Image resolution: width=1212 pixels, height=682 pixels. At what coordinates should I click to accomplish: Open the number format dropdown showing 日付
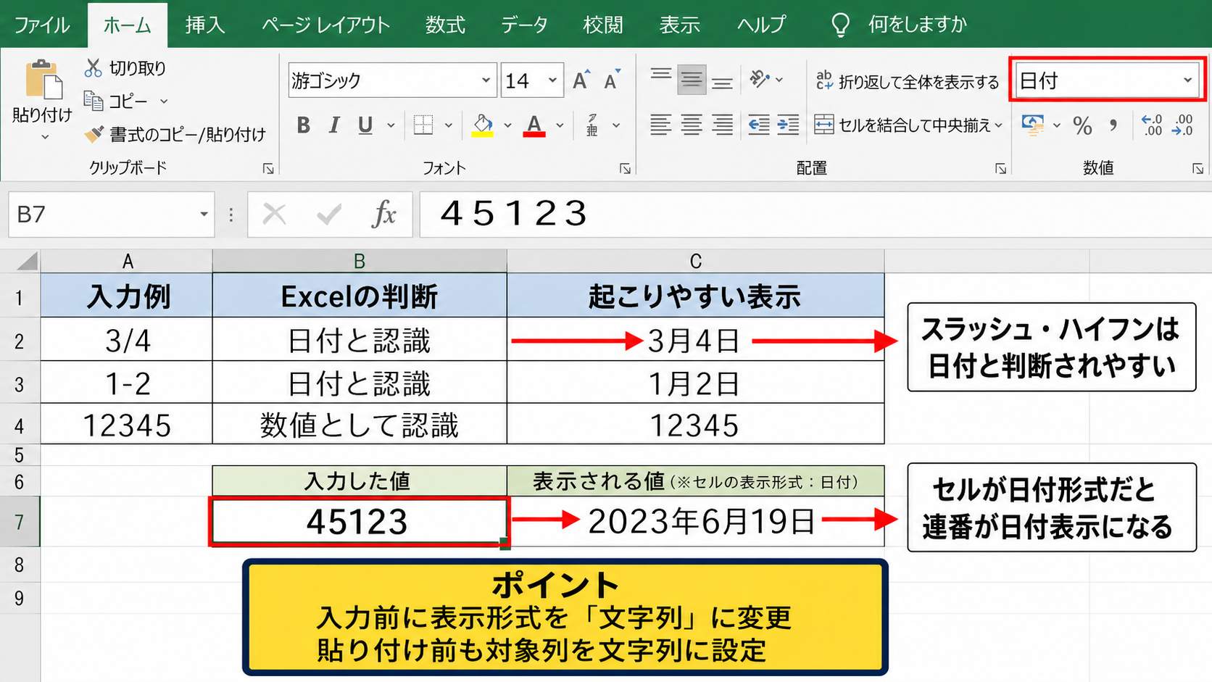[x=1187, y=80]
